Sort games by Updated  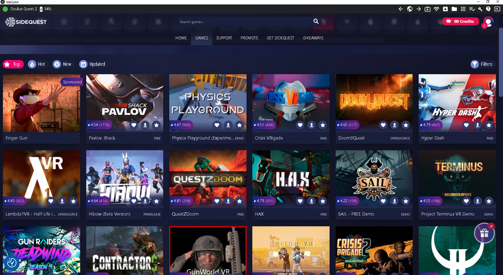(x=93, y=64)
